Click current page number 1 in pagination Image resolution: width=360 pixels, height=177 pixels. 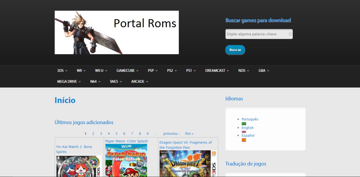tap(85, 134)
